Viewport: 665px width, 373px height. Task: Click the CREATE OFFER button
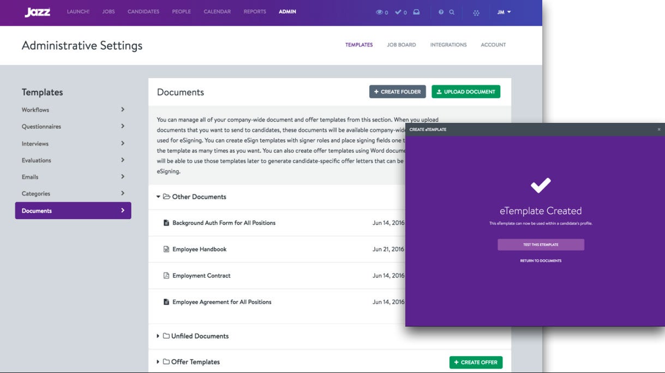(476, 362)
